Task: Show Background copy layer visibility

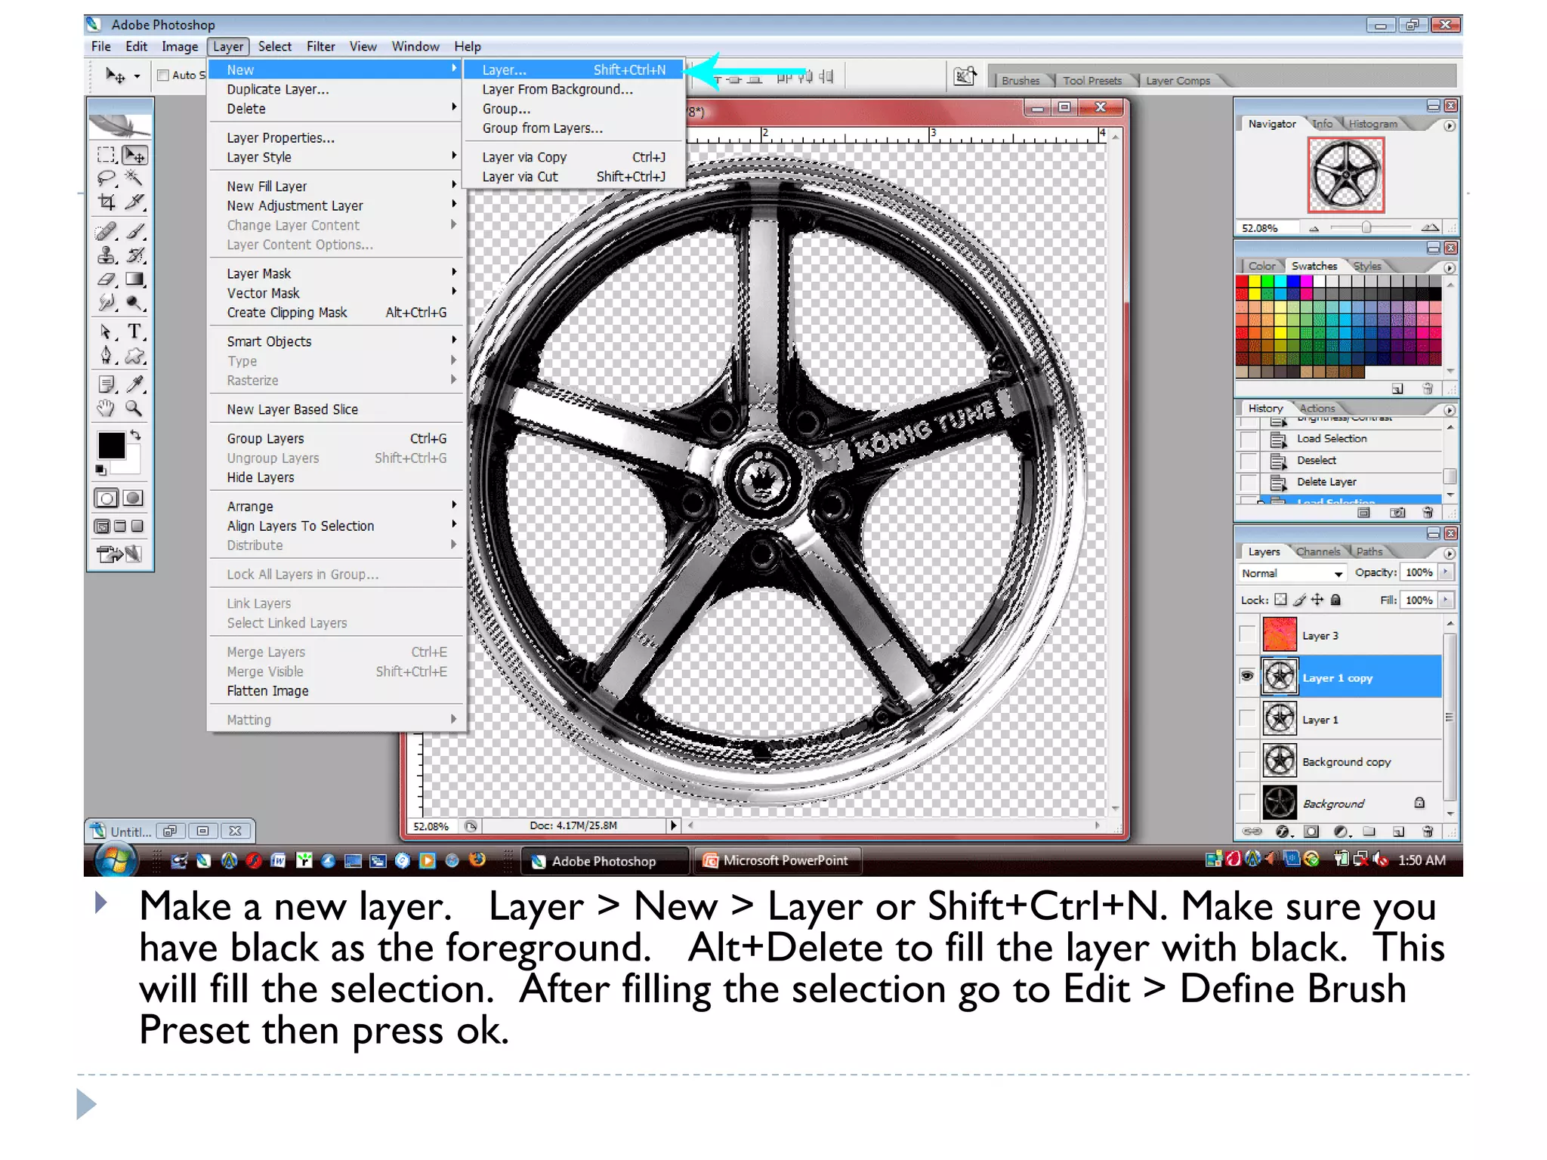Action: coord(1247,761)
